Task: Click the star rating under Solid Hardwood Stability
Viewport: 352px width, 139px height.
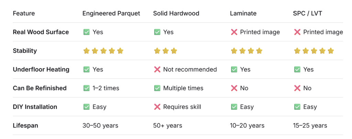Action: click(165, 51)
